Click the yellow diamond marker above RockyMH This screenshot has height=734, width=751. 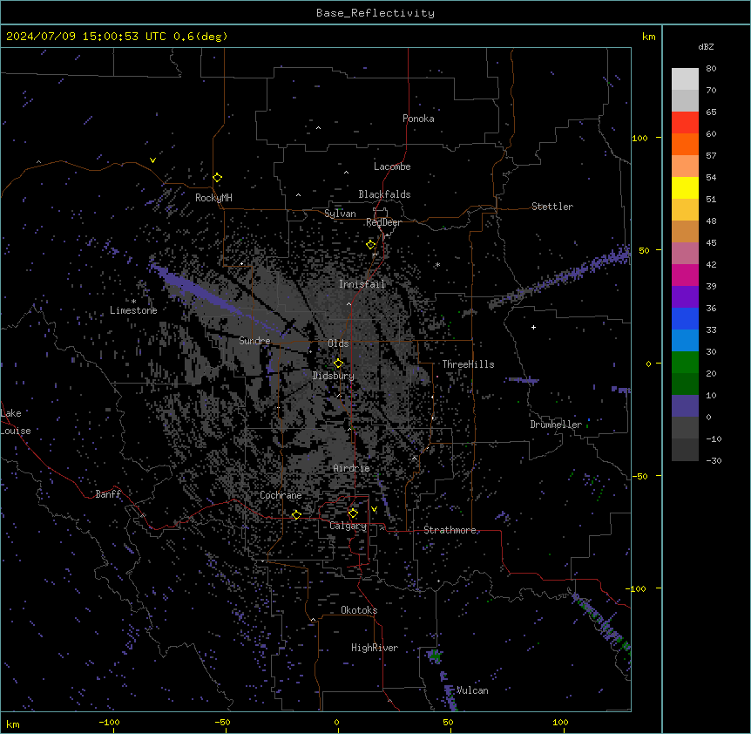click(x=218, y=178)
